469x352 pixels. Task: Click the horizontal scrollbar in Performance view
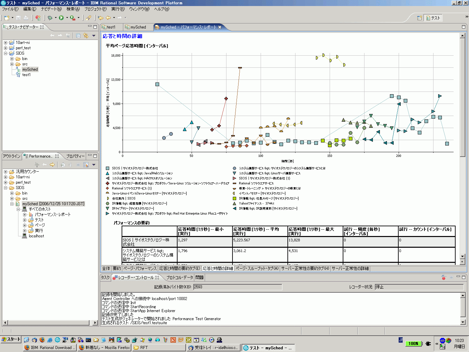[50, 322]
